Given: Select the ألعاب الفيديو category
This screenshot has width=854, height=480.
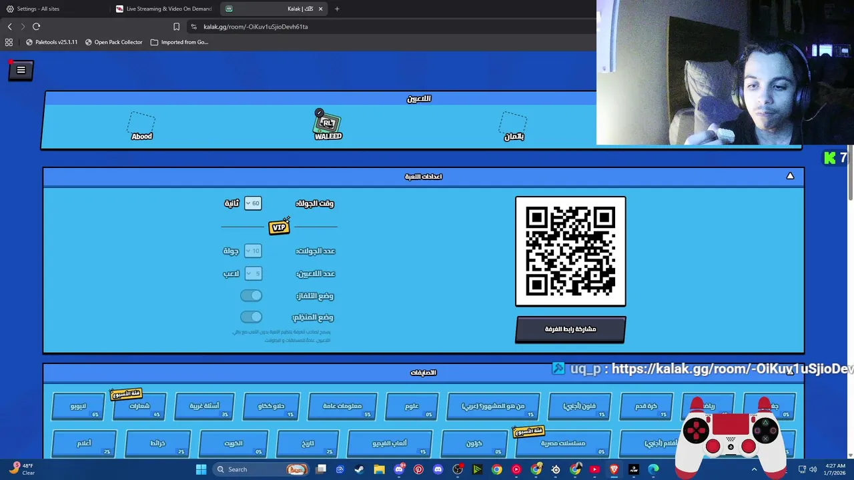Looking at the screenshot, I should tap(390, 443).
